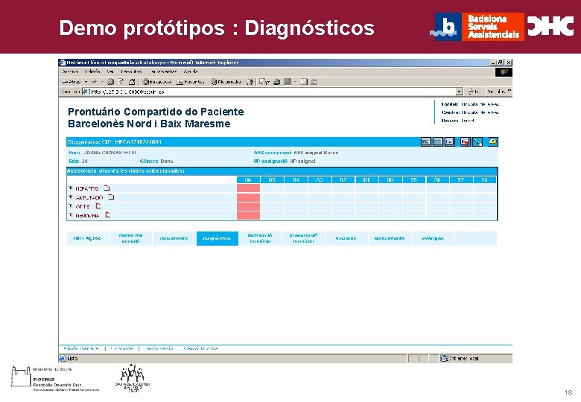581x402 pixels.
Task: Click the 04 year column header
Action: coord(296,180)
